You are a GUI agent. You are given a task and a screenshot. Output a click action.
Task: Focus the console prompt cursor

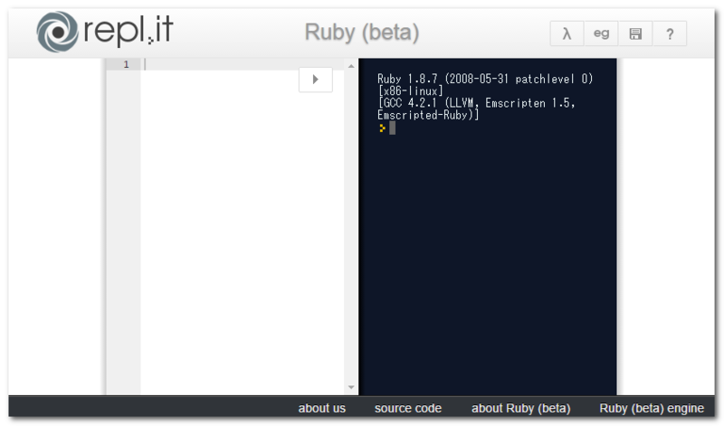tap(392, 128)
